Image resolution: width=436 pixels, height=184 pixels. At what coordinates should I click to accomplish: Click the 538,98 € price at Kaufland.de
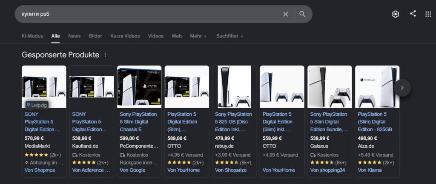point(81,138)
